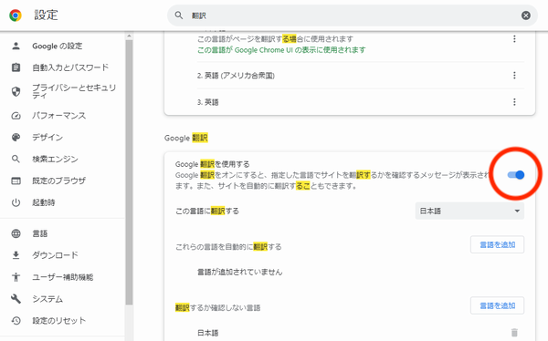Click the Chrome logo beside 設定
This screenshot has height=341, width=548.
16,15
